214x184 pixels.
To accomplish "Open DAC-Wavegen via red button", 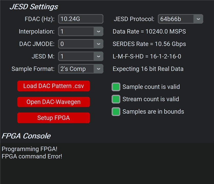I will (53, 102).
